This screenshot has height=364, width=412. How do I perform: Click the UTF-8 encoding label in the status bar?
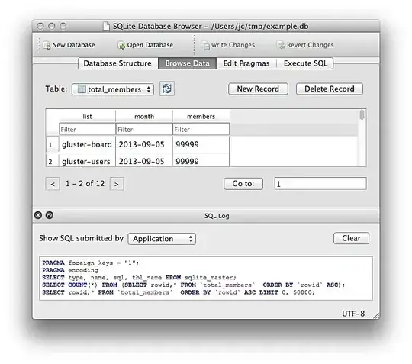[x=353, y=314]
